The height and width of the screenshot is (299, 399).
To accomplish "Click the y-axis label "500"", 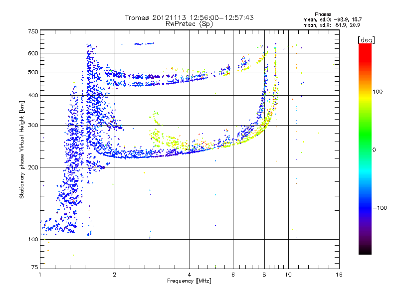I will [x=33, y=72].
